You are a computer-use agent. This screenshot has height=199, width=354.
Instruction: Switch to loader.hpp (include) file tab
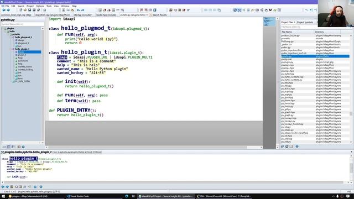[x=106, y=15]
